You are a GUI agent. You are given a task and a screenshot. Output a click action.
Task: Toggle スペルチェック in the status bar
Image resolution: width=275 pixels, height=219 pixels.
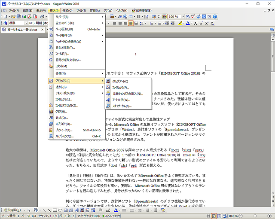(x=111, y=216)
